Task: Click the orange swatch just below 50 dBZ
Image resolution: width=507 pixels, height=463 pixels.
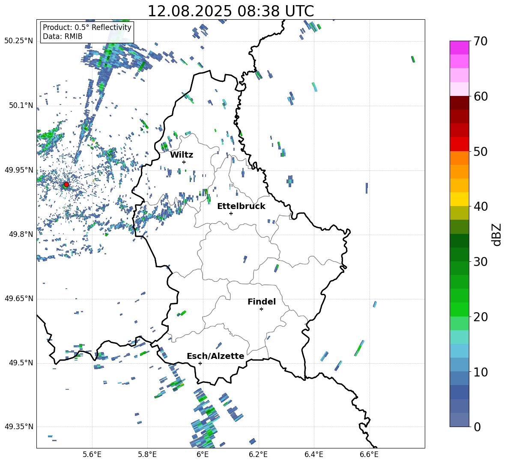Action: [459, 158]
